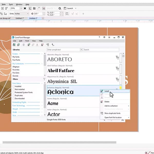The image size is (154, 154).
Task: Click font list vertical scrollbar thumb
Action: (123, 56)
